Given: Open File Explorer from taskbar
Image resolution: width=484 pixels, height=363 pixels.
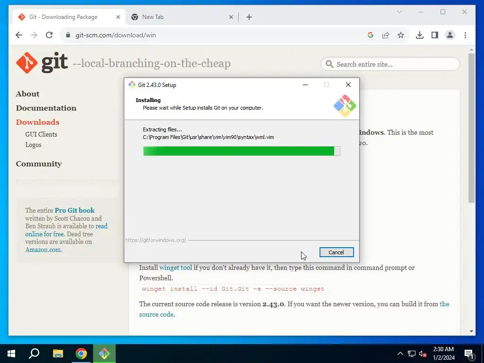Looking at the screenshot, I should pyautogui.click(x=58, y=354).
